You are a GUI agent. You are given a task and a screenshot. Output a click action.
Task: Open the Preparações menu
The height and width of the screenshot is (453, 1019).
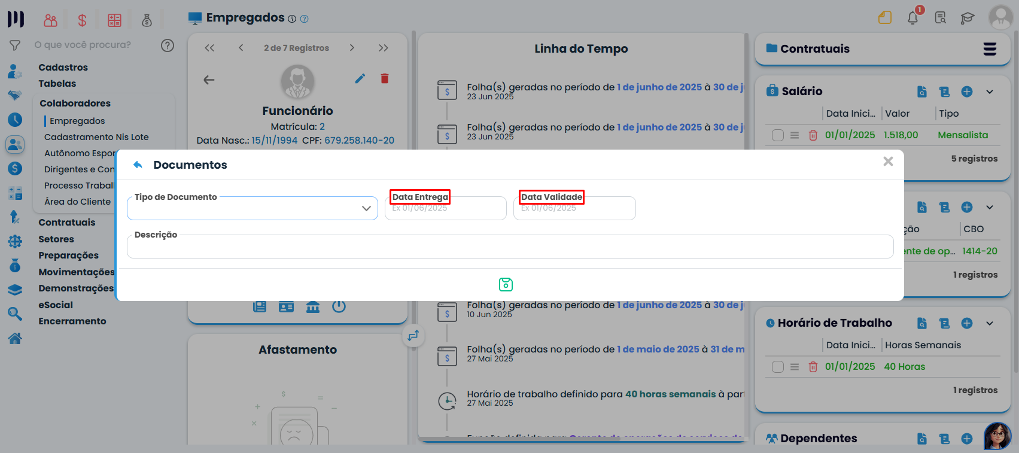[69, 256]
